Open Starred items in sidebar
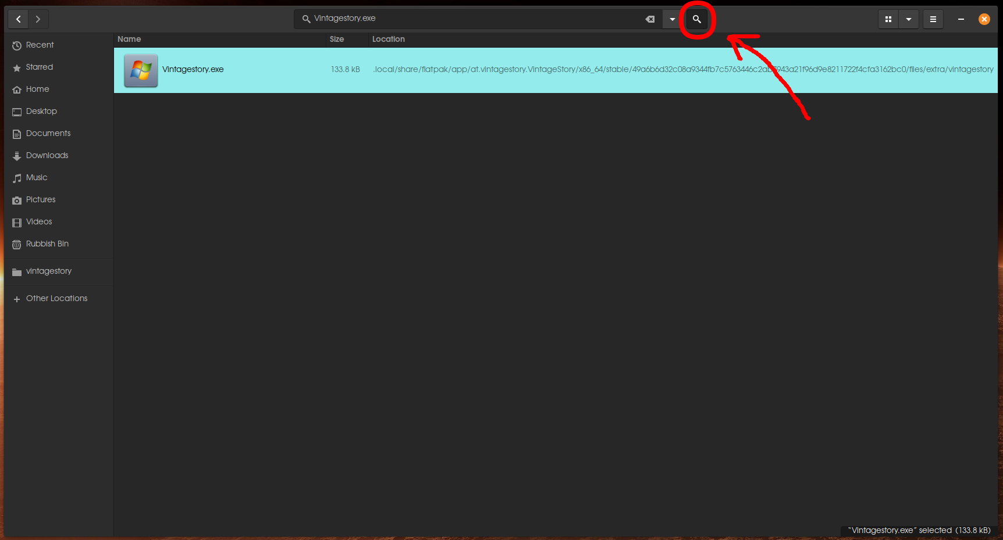Viewport: 1003px width, 540px height. tap(39, 67)
